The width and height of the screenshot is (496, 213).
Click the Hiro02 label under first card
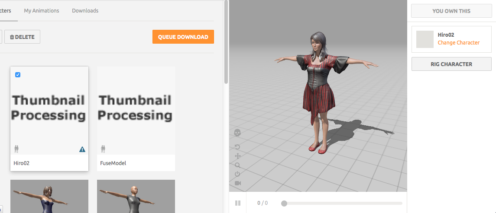(x=22, y=163)
